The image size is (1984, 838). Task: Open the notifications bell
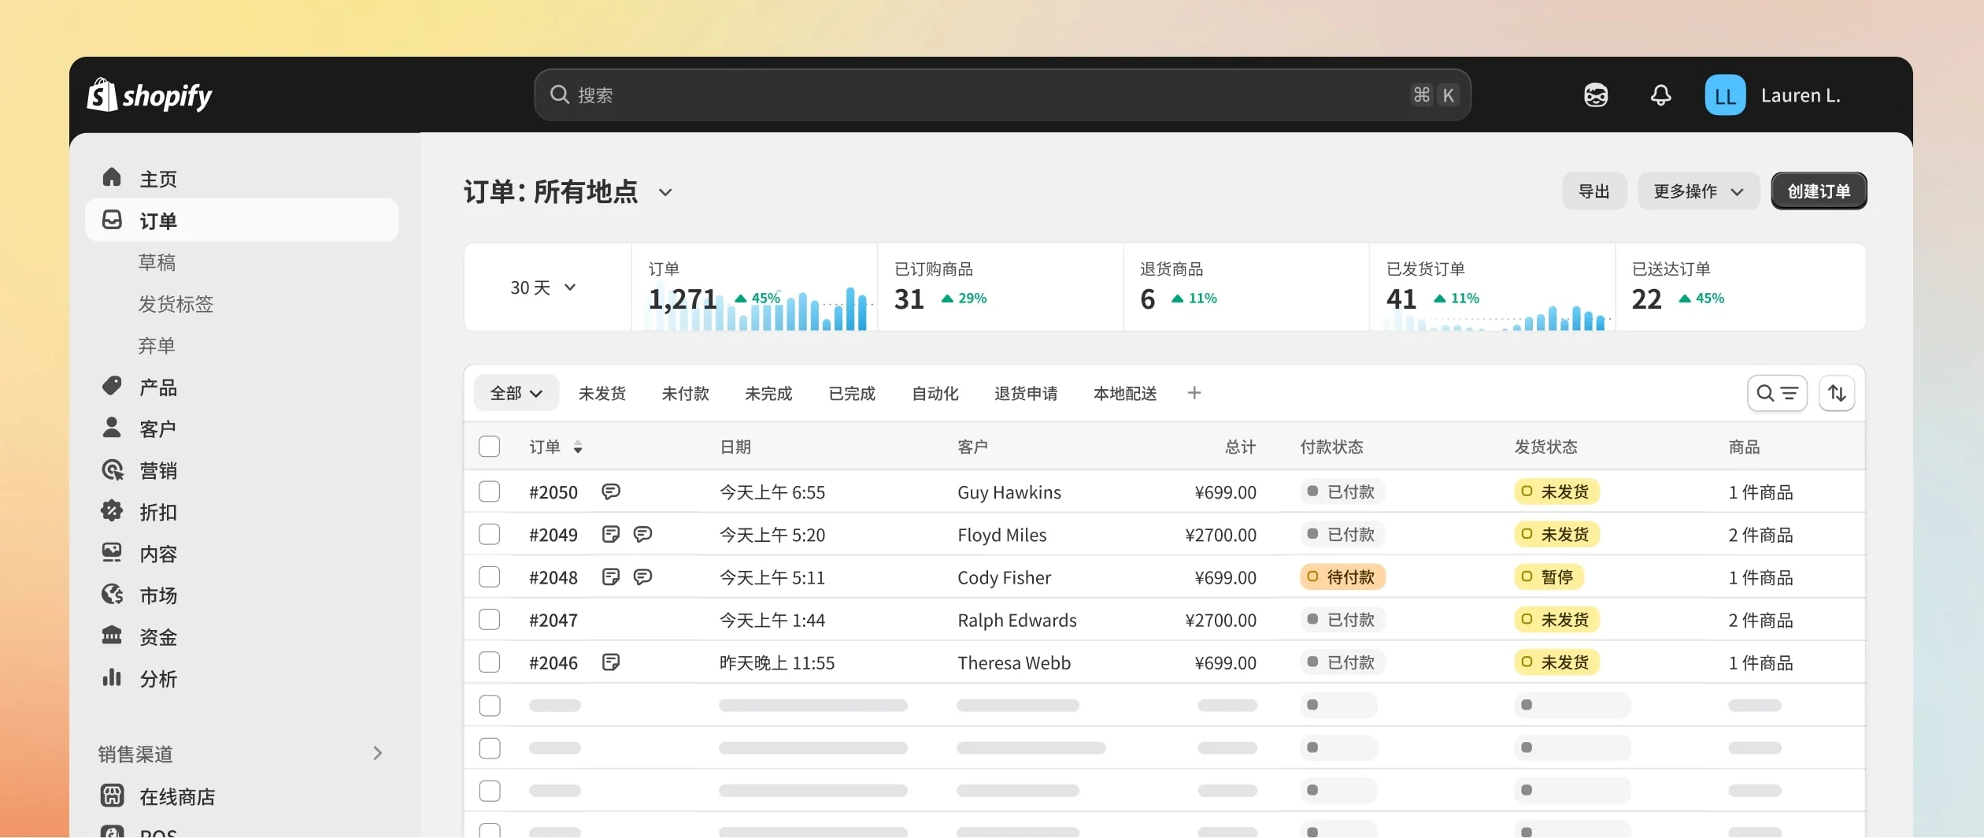coord(1661,95)
